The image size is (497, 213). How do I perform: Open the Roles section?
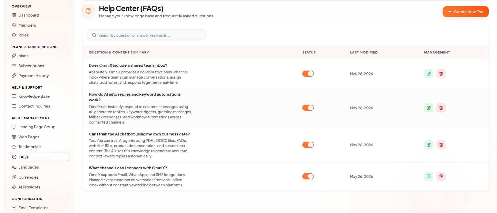click(39, 35)
